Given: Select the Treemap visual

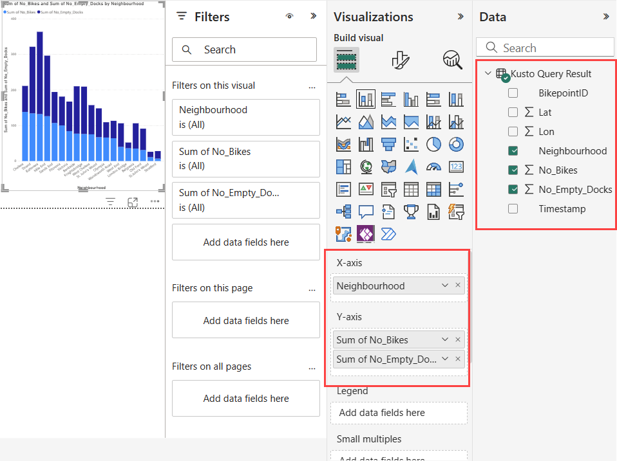Looking at the screenshot, I should coord(343,167).
